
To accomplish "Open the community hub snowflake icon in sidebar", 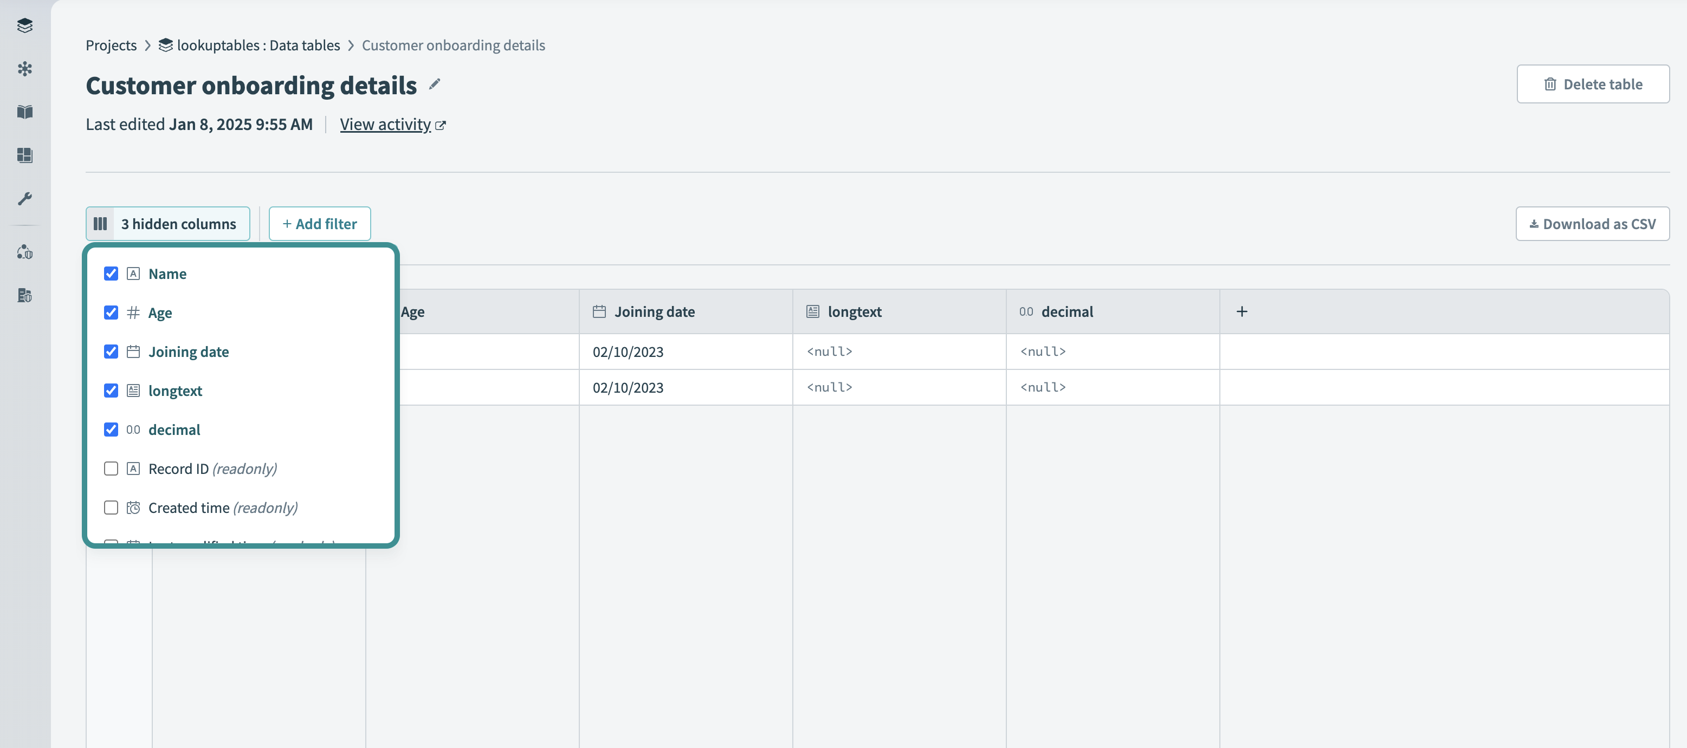I will point(25,69).
